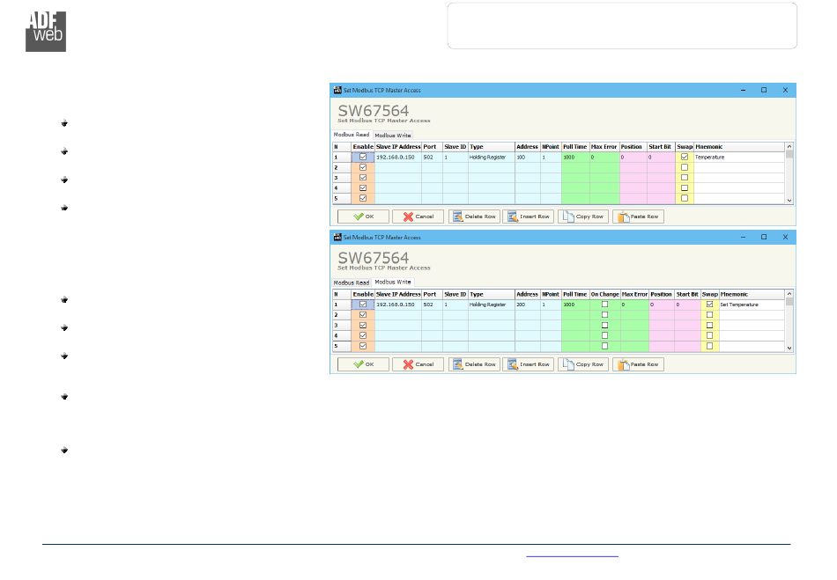
Task: Switch to Modbus Read tab in the lower window
Action: (351, 283)
